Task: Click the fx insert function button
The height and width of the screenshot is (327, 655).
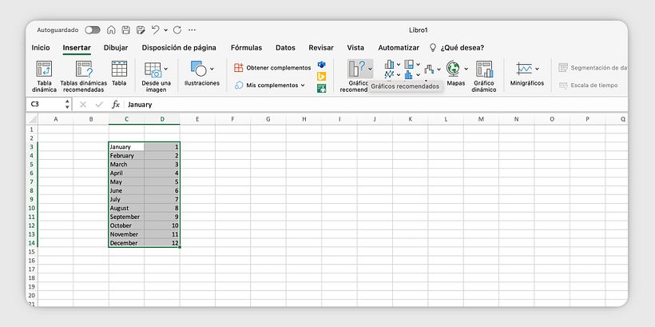Action: [x=116, y=105]
